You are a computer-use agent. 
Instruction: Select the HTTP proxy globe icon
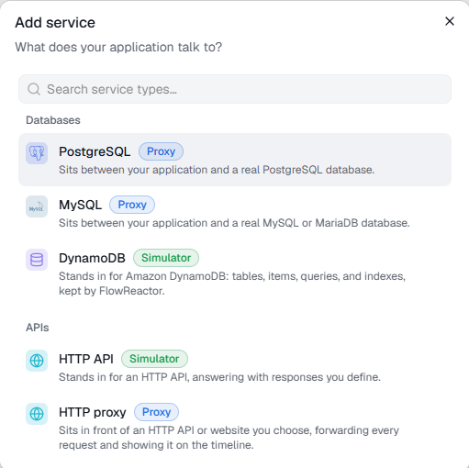coord(37,414)
